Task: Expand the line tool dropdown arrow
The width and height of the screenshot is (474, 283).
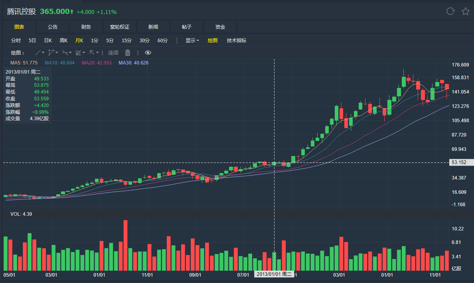Action: (43, 53)
